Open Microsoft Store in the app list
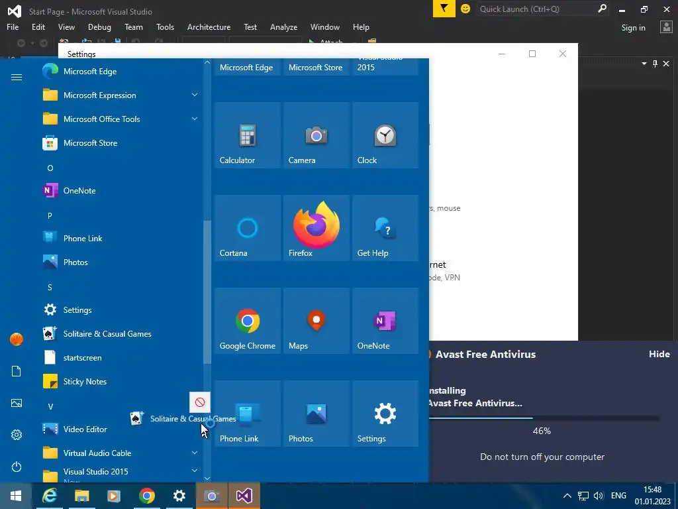This screenshot has width=678, height=509. pyautogui.click(x=121, y=143)
